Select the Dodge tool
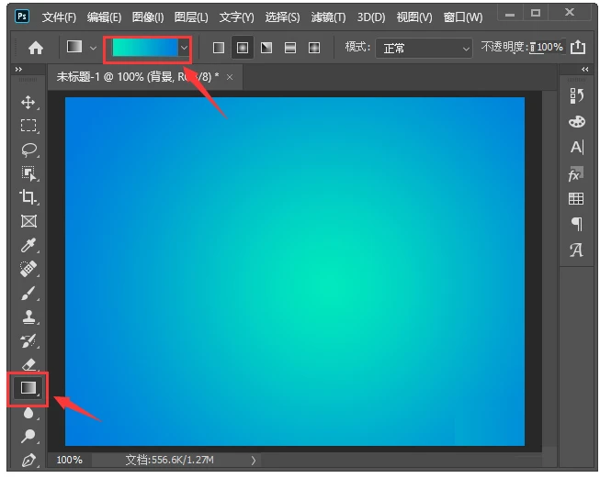The height and width of the screenshot is (478, 600). pyautogui.click(x=28, y=436)
